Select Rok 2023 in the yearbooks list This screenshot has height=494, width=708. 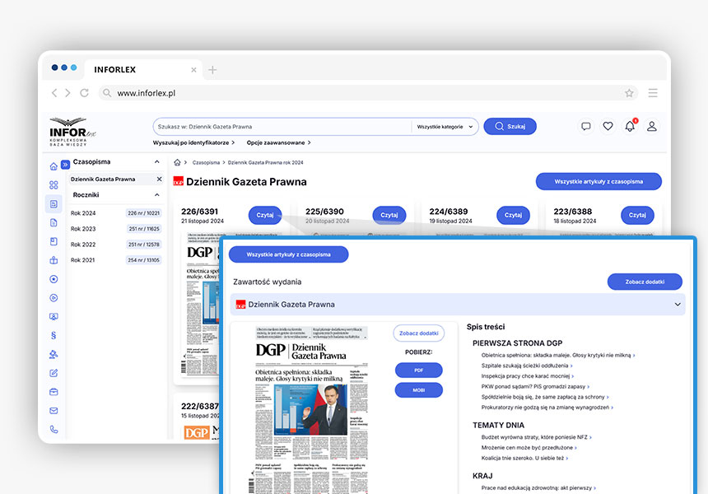tap(115, 229)
